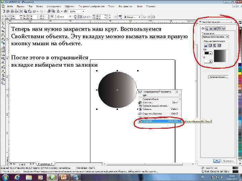
Task: Select the Zoom tool in toolbox
Action: (x=3, y=35)
